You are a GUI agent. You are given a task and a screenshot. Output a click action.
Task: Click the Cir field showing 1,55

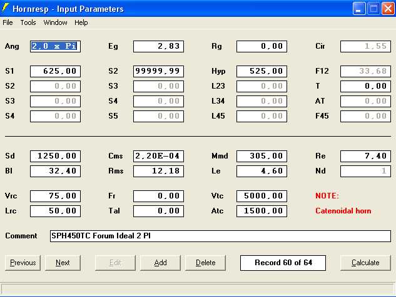click(x=365, y=46)
